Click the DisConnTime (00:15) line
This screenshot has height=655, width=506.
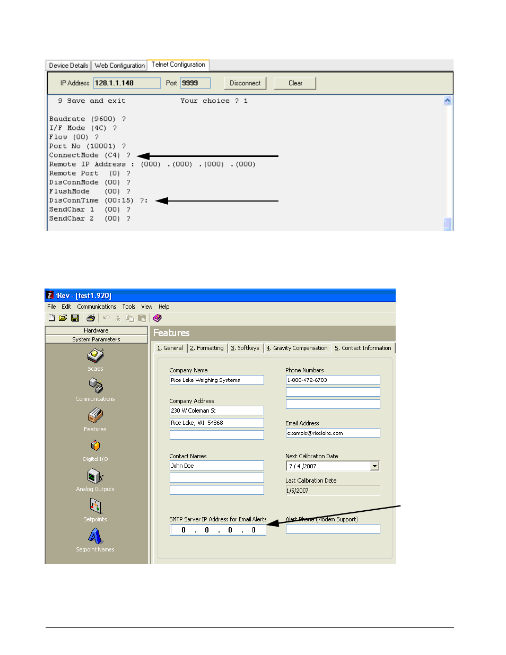99,200
